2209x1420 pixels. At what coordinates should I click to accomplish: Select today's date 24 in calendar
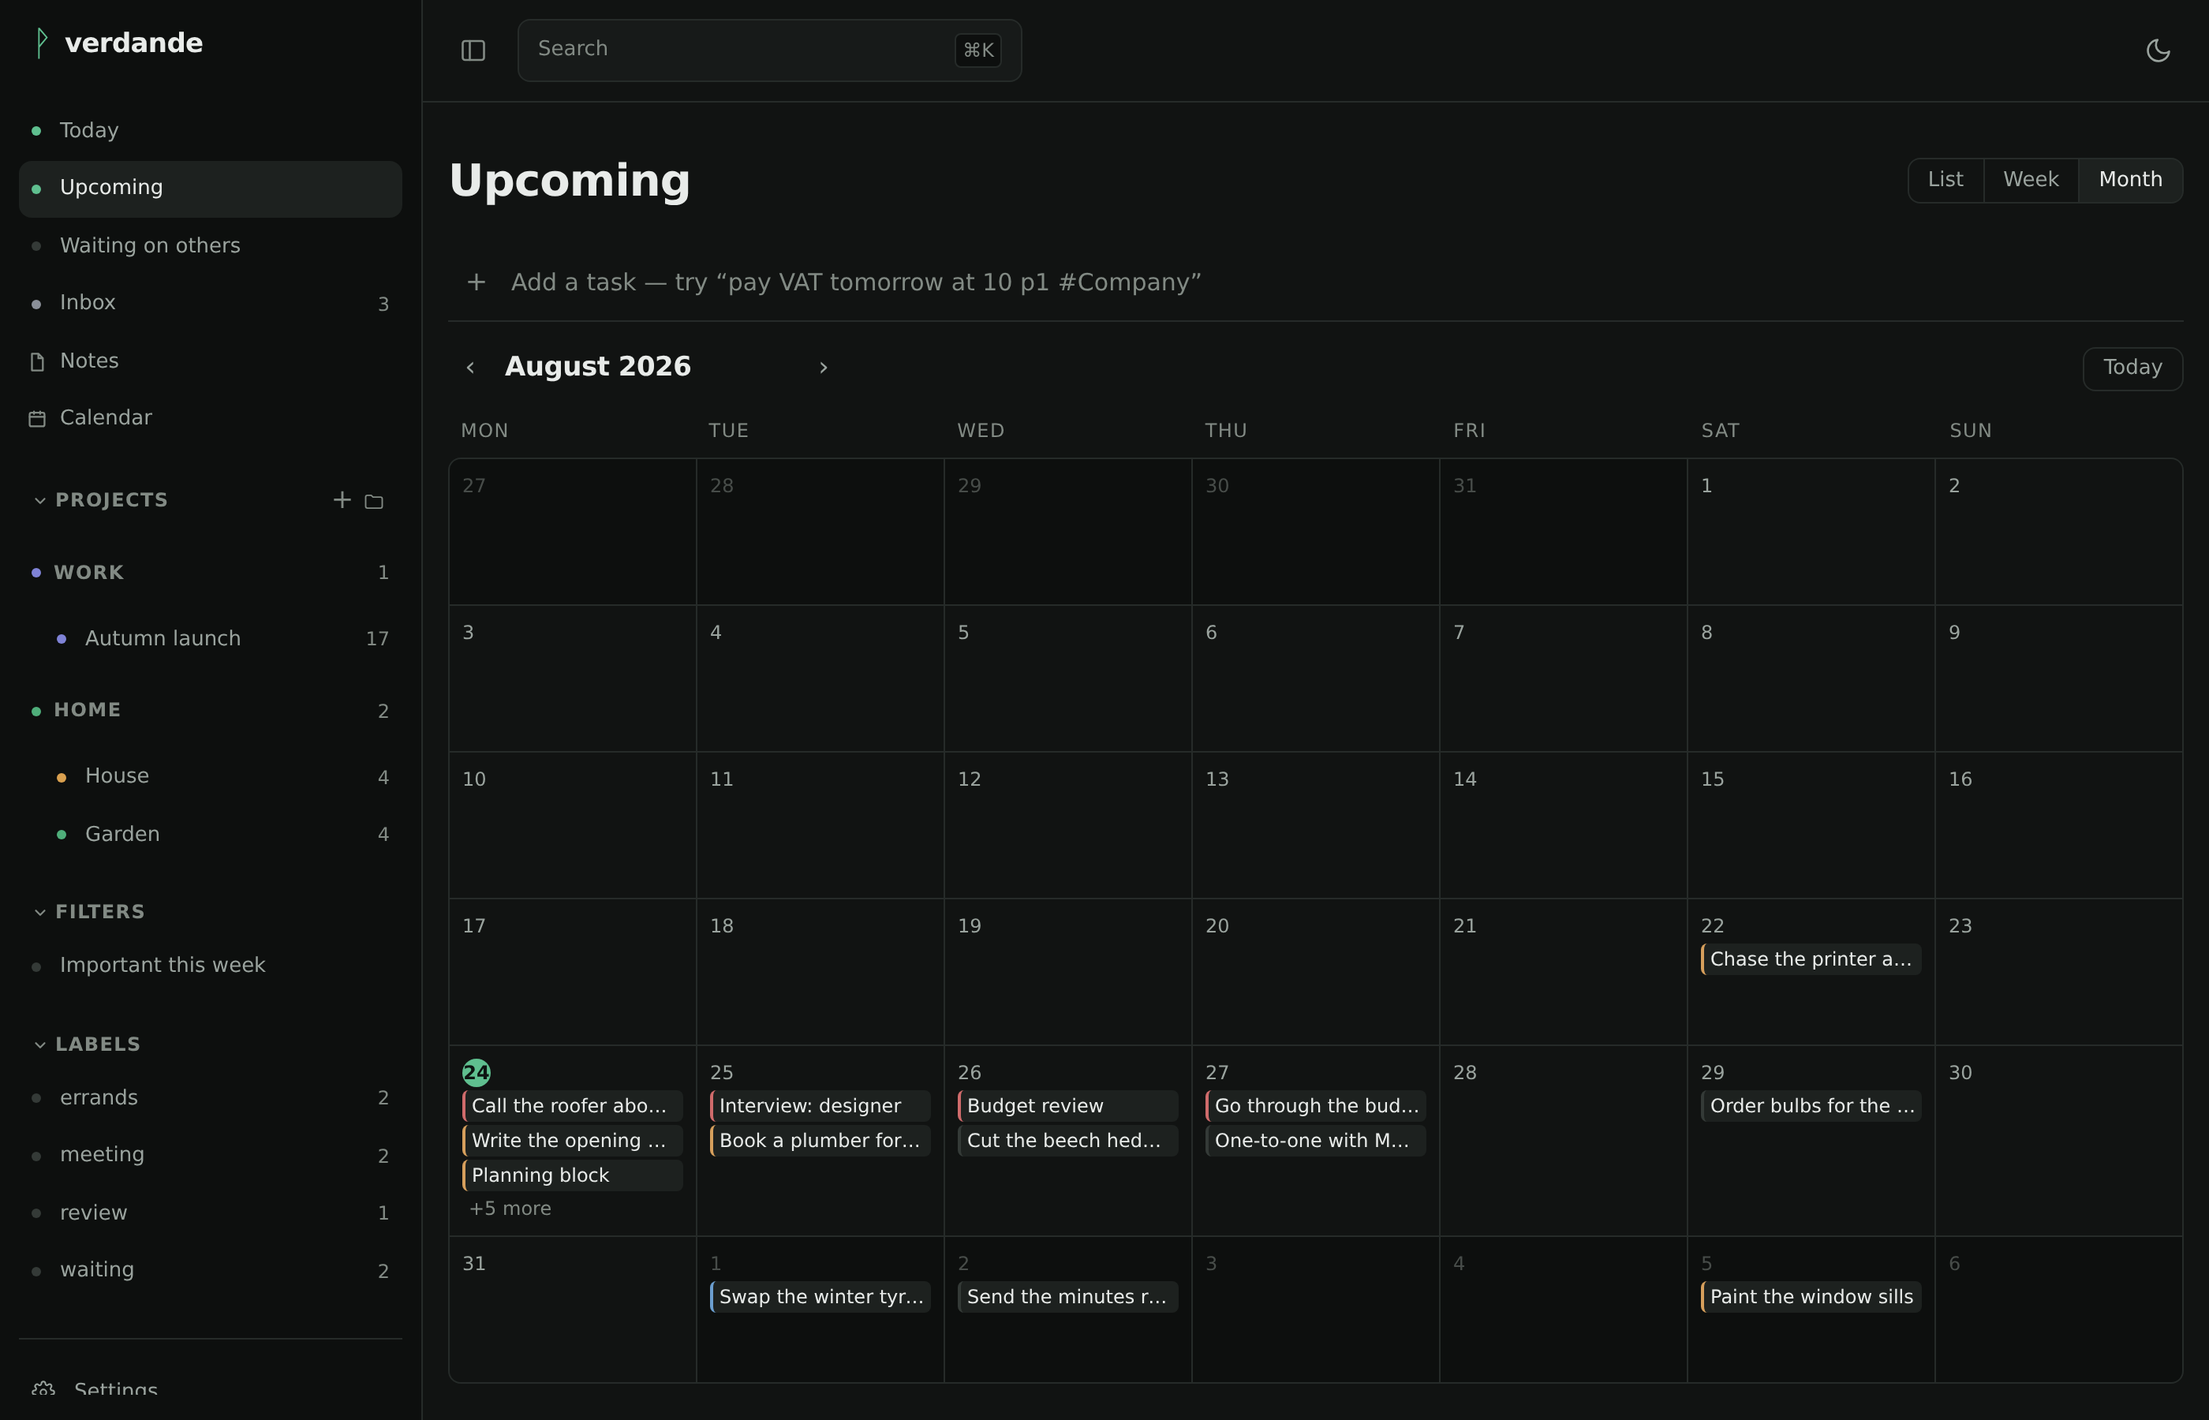tap(476, 1072)
